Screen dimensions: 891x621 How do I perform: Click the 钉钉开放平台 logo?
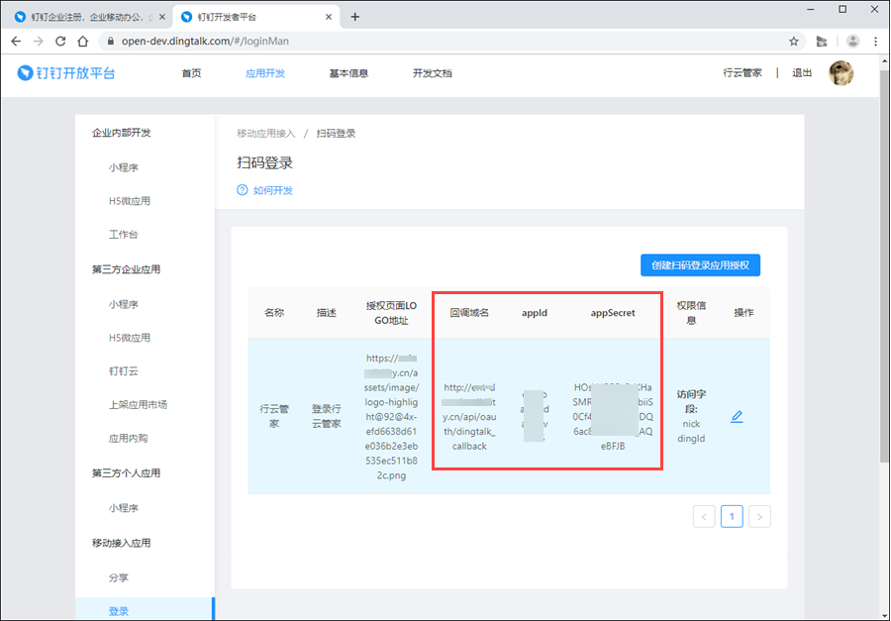66,72
